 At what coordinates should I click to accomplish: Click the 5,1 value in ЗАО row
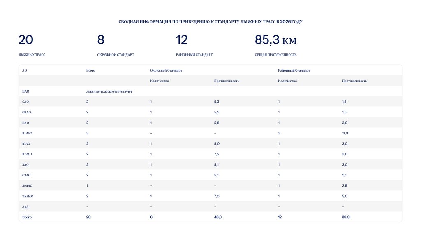point(216,164)
